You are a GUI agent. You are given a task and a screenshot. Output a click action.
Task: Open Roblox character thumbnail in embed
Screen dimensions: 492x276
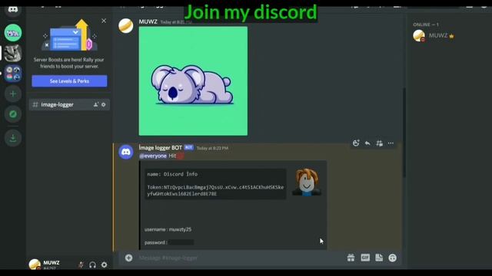[x=307, y=182]
